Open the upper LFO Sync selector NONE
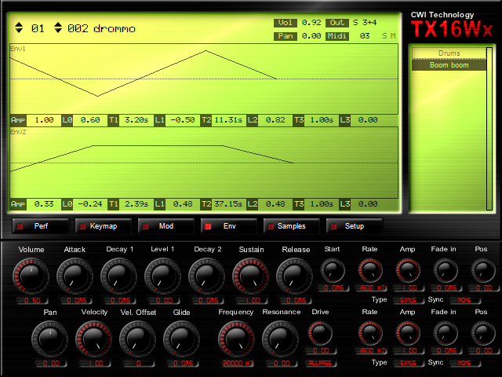502x377 pixels. pyautogui.click(x=464, y=300)
